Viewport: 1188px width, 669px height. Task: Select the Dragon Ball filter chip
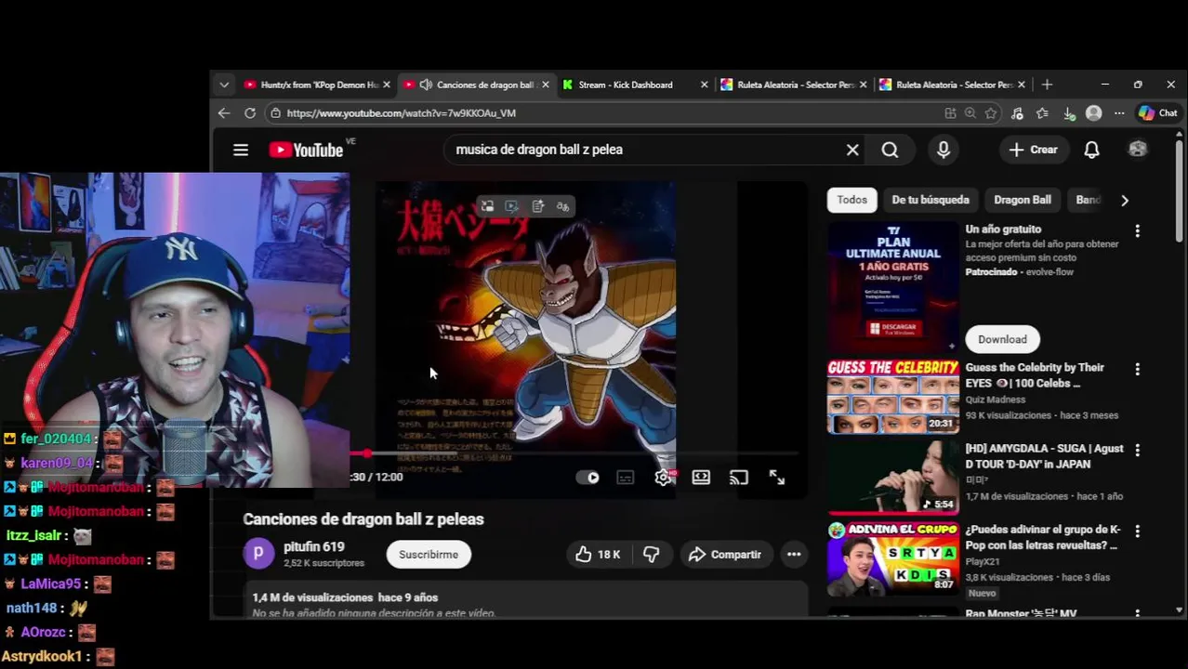pos(1023,200)
